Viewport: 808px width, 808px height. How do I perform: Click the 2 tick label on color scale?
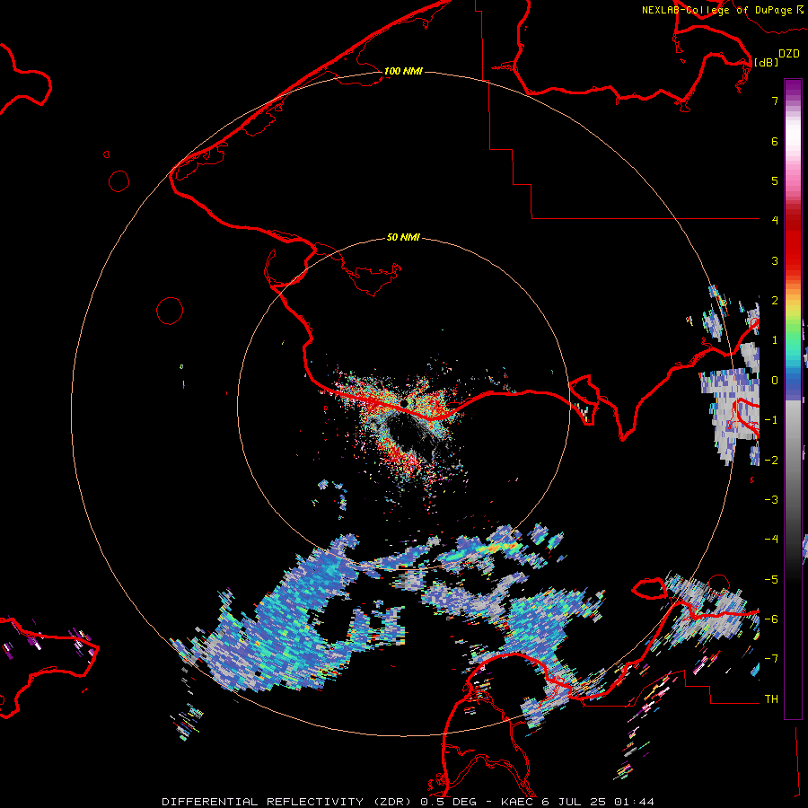point(775,300)
